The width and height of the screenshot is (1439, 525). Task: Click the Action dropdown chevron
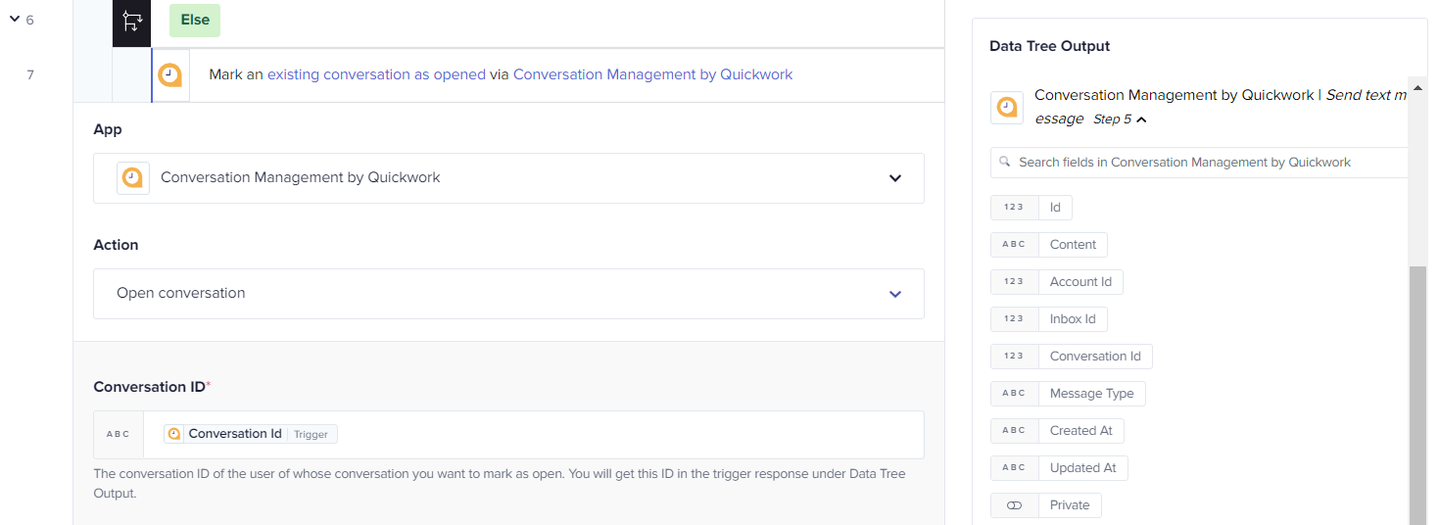pyautogui.click(x=894, y=294)
